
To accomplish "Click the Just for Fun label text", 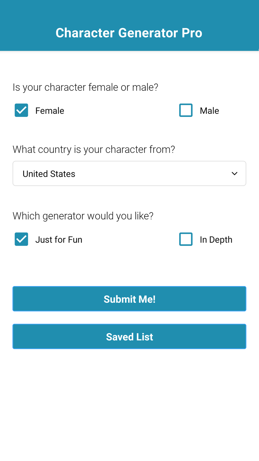I will pyautogui.click(x=59, y=240).
